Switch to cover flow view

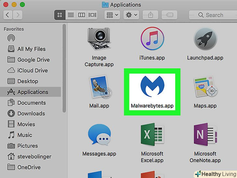pos(92,15)
